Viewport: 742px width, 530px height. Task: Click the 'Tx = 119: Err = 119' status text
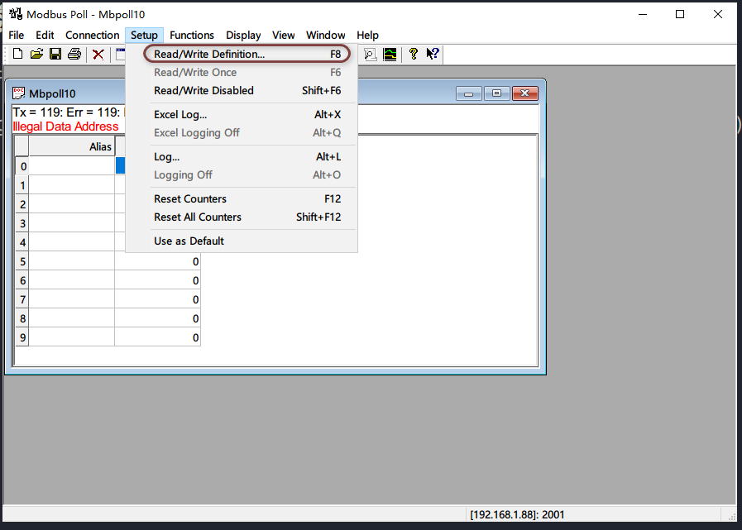pos(66,112)
